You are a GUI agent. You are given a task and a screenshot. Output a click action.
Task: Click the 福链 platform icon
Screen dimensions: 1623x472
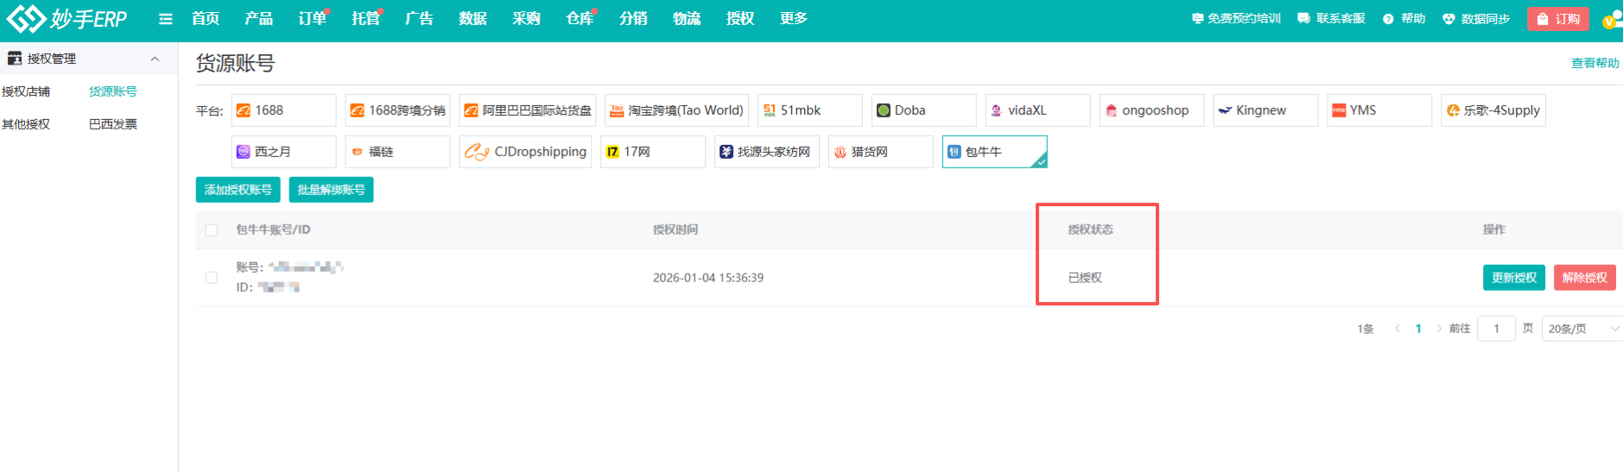(357, 152)
